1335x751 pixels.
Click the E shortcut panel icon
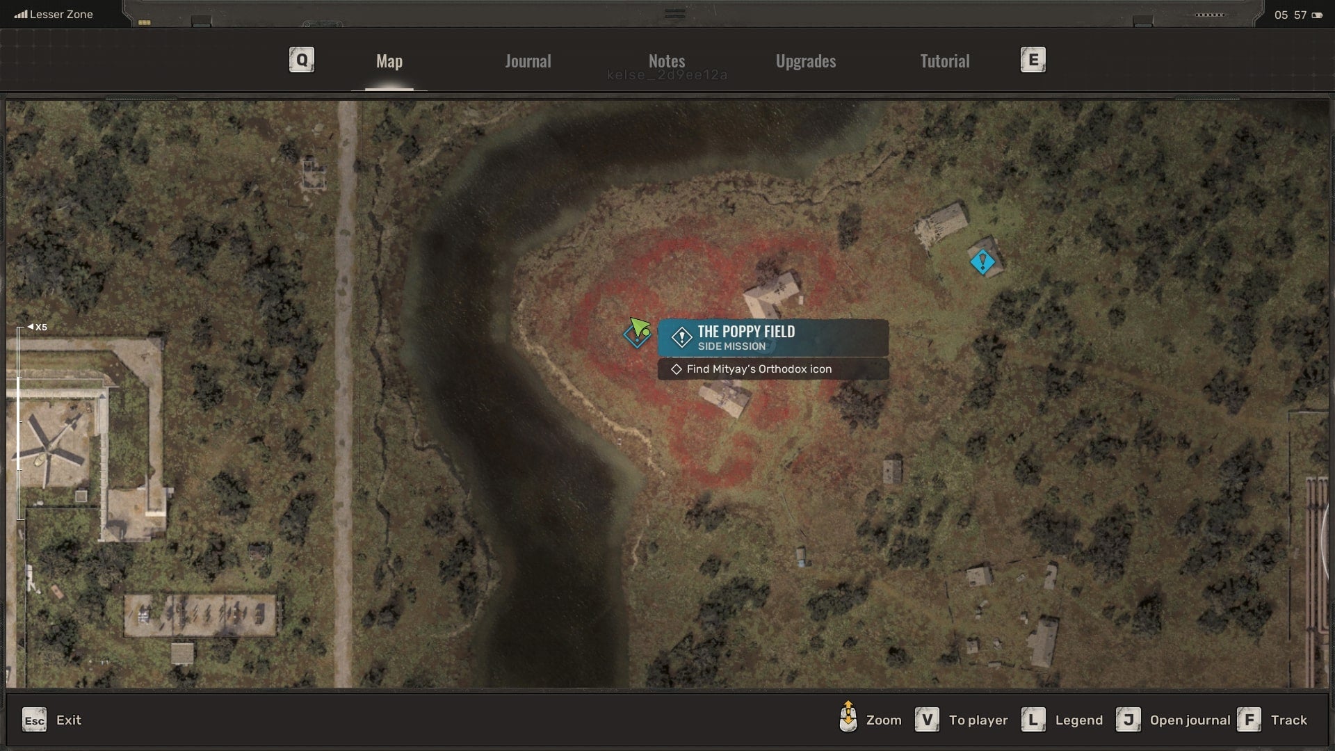[x=1033, y=60]
